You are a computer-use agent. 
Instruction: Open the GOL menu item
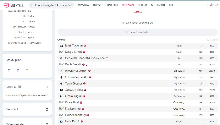coord(171,5)
